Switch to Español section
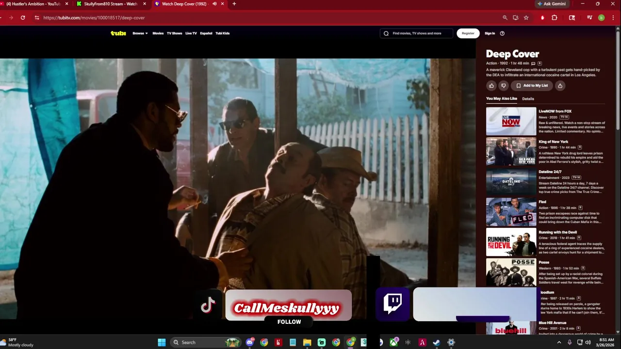 click(x=206, y=33)
